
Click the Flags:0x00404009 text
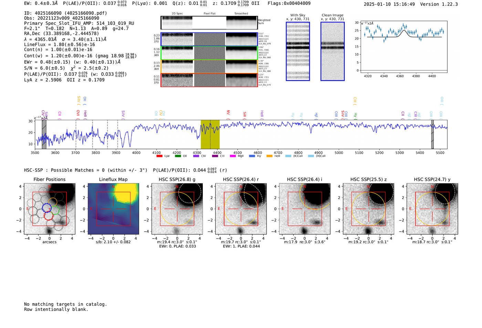click(x=289, y=3)
